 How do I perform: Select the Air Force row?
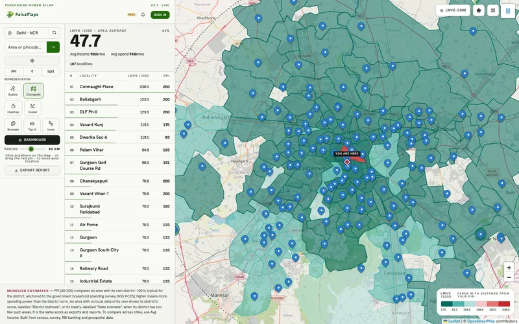coord(119,224)
